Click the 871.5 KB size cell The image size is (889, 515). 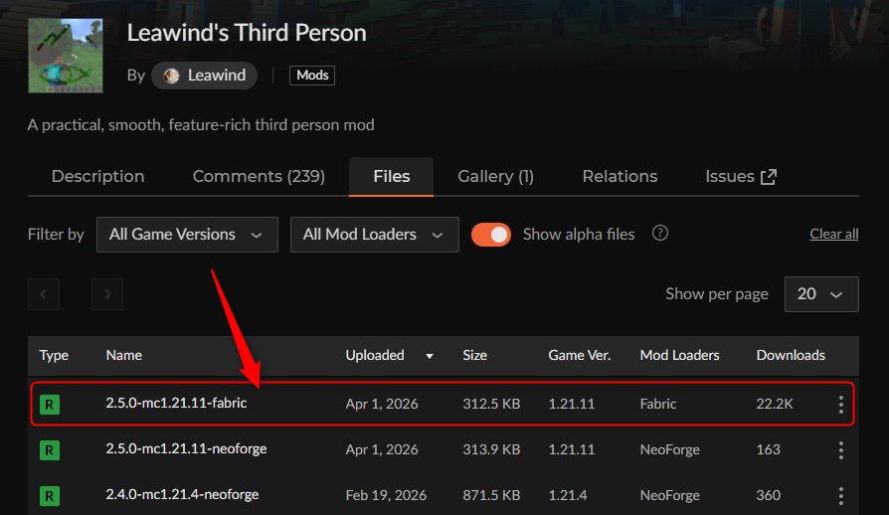click(491, 495)
